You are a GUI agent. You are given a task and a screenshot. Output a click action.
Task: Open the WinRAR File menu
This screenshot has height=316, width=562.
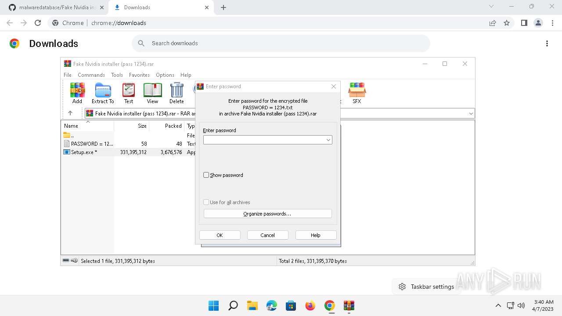coord(68,75)
